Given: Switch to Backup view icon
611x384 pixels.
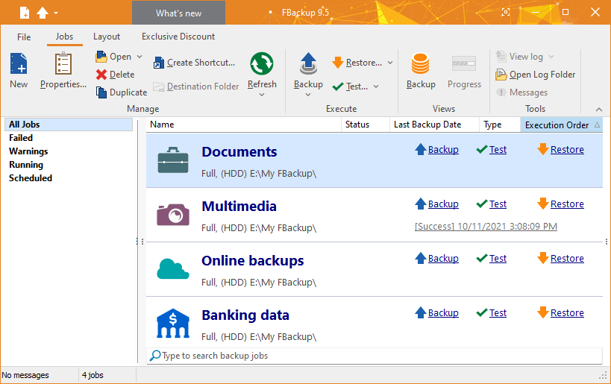Looking at the screenshot, I should pyautogui.click(x=421, y=64).
